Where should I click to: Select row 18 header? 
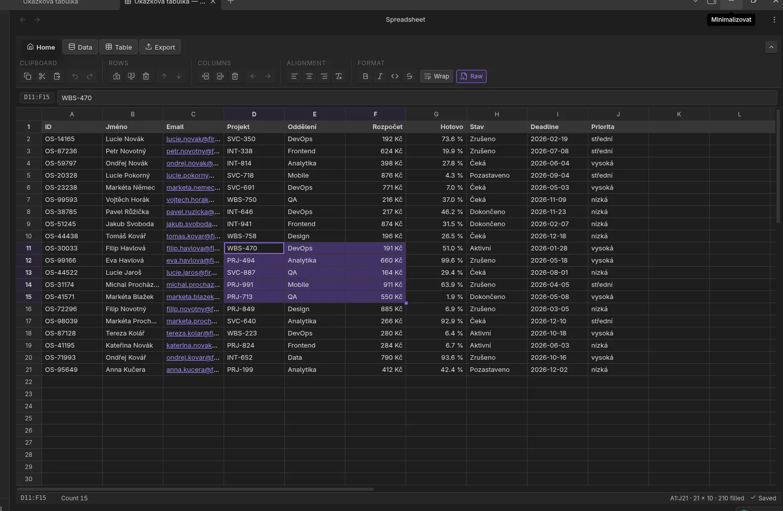click(28, 333)
